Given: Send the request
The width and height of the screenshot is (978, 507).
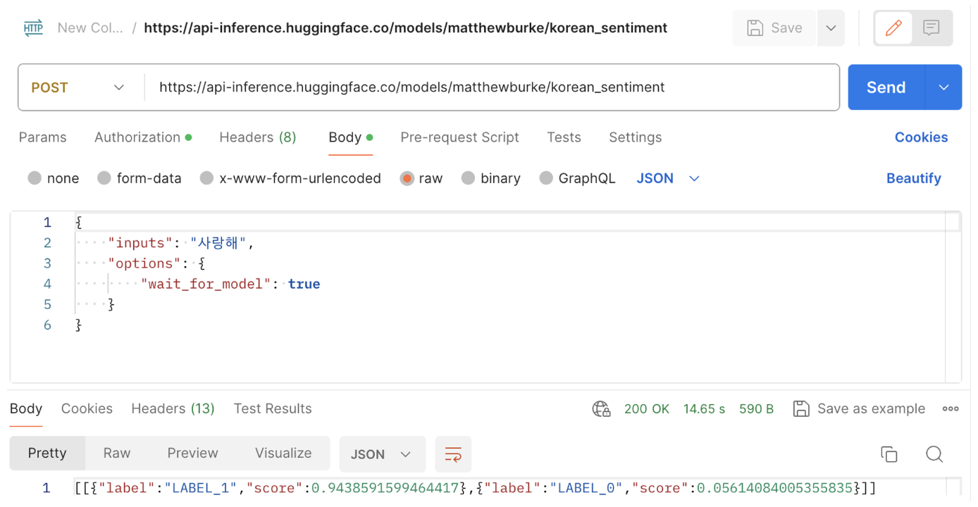Looking at the screenshot, I should 886,87.
